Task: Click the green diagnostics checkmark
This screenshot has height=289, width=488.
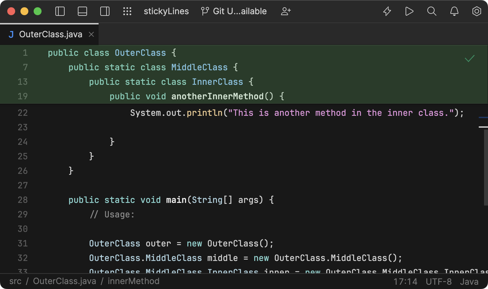Action: click(470, 59)
